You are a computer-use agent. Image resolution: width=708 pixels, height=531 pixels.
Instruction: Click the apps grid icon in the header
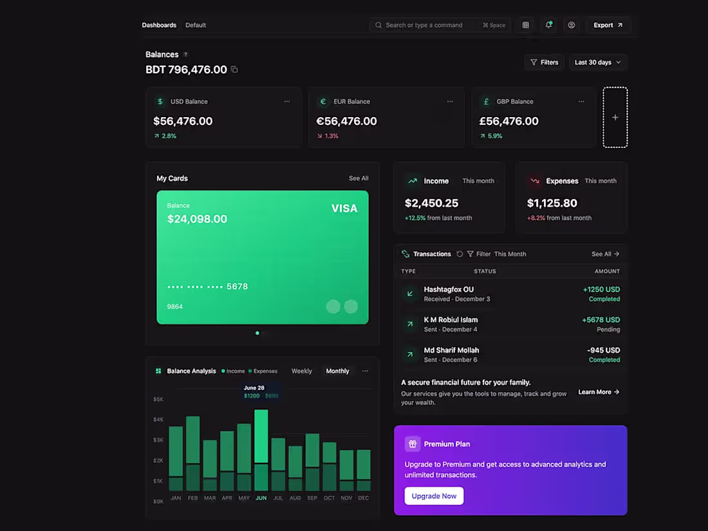[x=525, y=24]
